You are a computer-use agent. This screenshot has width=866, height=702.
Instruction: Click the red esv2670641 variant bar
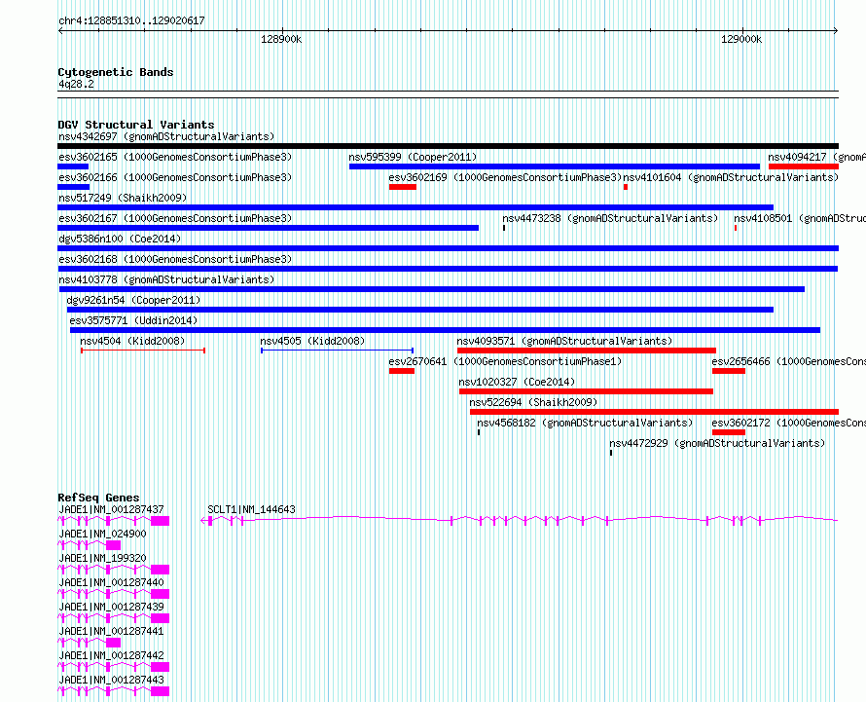(402, 371)
